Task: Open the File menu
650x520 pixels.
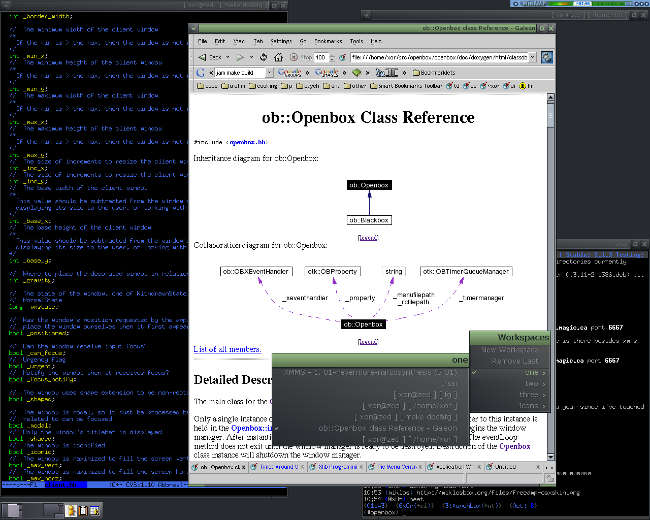Action: (203, 42)
